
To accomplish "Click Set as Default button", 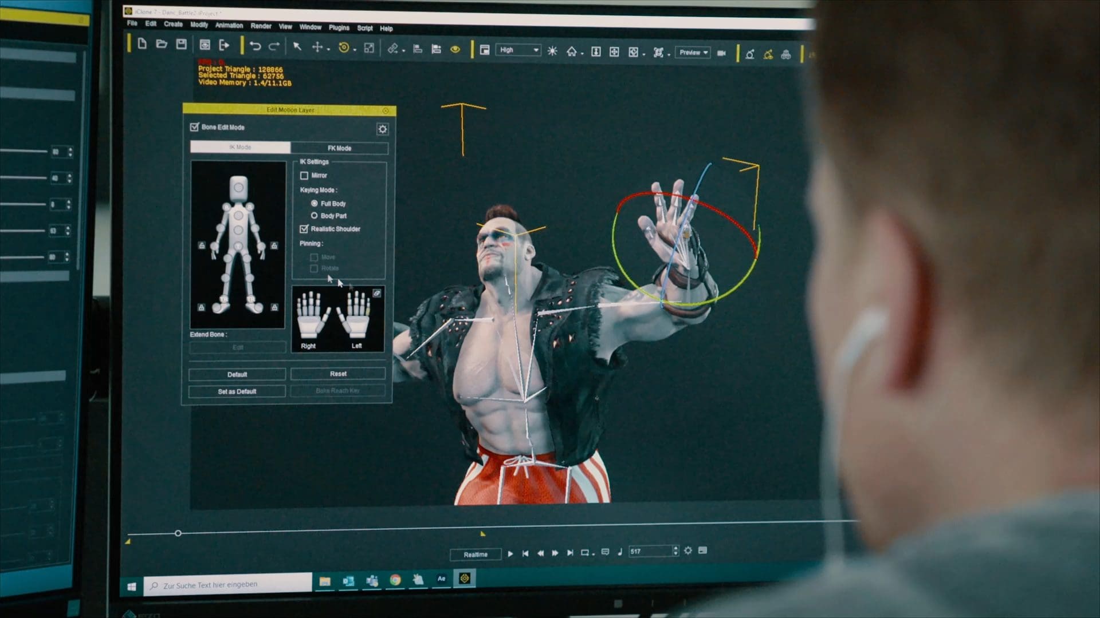I will 237,391.
